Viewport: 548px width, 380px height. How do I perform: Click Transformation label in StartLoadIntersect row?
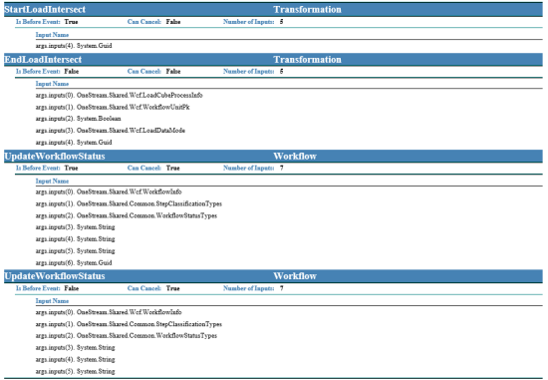tap(307, 9)
